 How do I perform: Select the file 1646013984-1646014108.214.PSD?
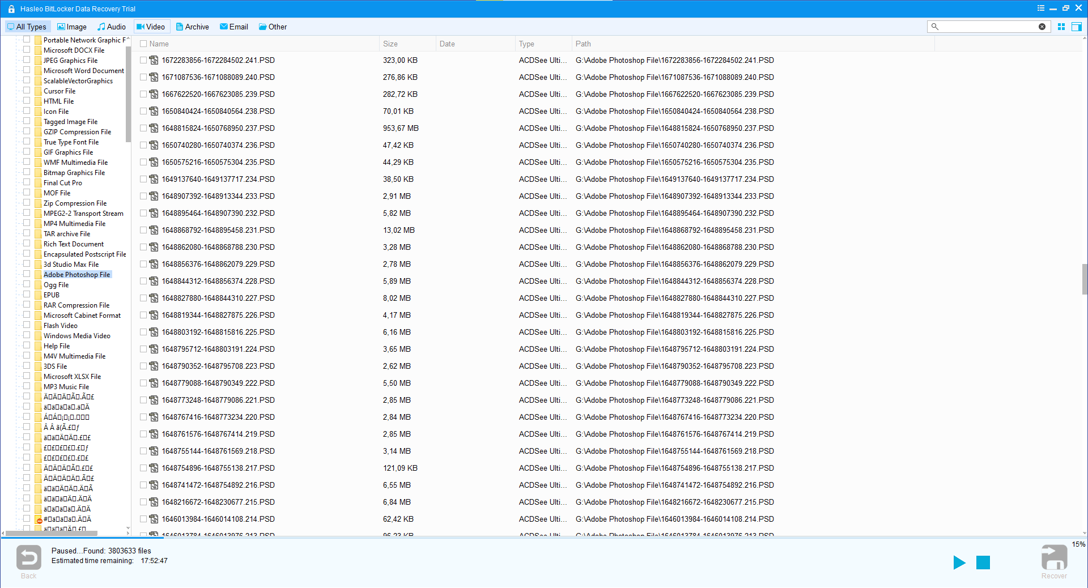218,519
